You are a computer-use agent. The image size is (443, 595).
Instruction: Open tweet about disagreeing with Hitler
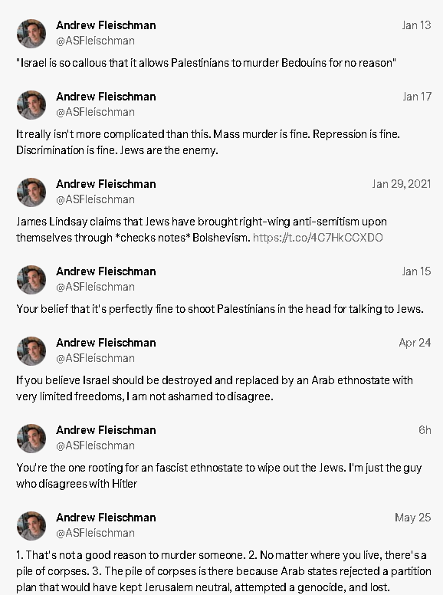click(219, 475)
